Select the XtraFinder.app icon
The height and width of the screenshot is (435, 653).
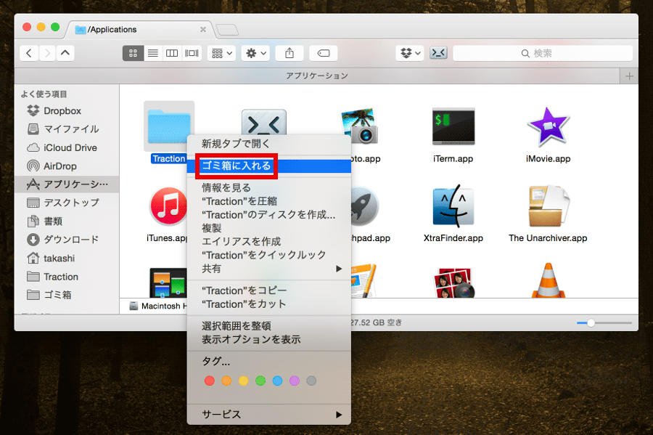tap(453, 207)
